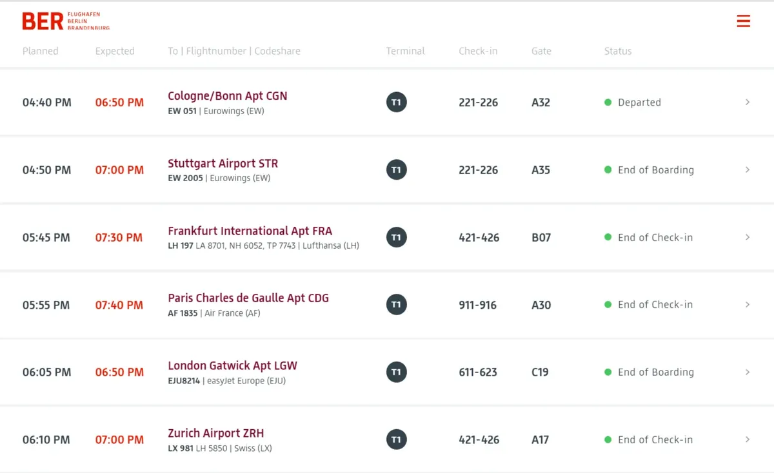Expand the Zurich flight row chevron
The height and width of the screenshot is (473, 774).
pyautogui.click(x=748, y=439)
